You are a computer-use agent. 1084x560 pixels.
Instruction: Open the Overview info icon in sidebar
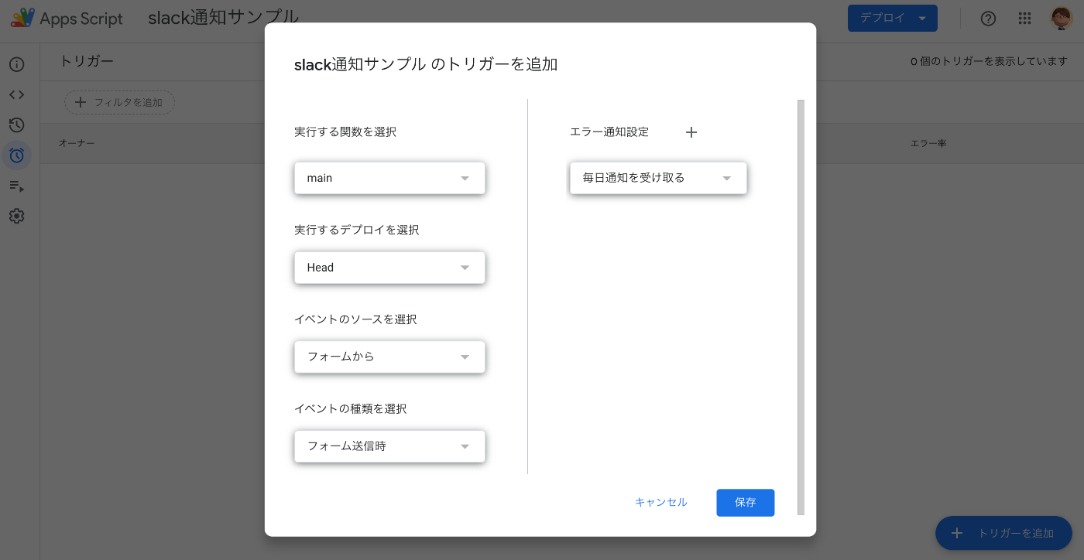pos(16,64)
